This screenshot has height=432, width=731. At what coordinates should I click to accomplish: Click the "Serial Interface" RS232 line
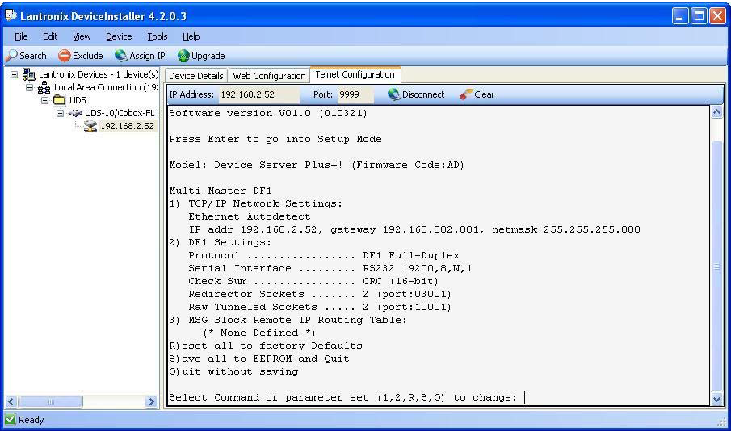click(x=330, y=268)
